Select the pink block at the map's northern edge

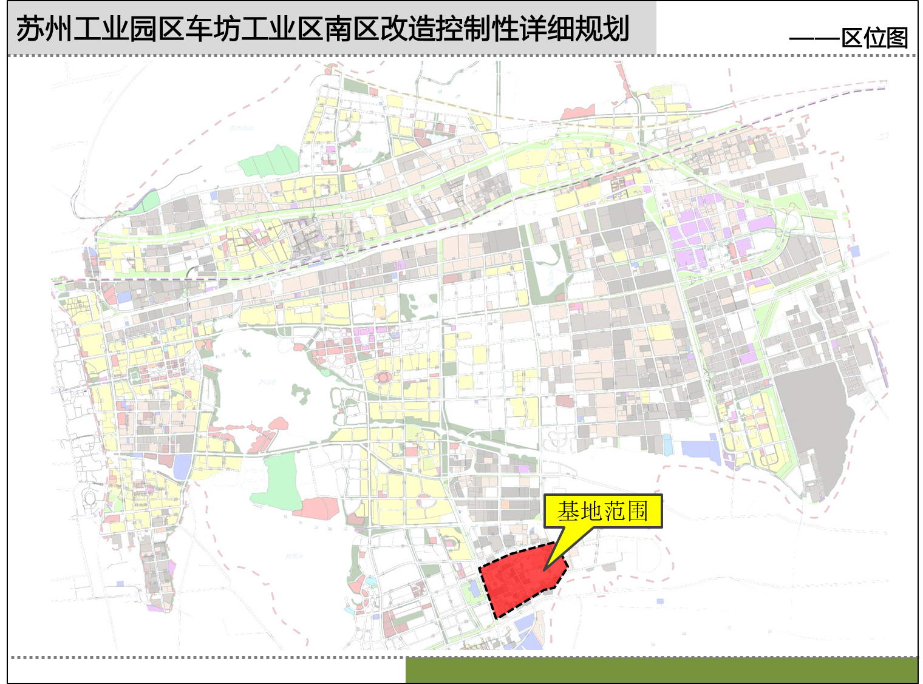pyautogui.click(x=577, y=112)
